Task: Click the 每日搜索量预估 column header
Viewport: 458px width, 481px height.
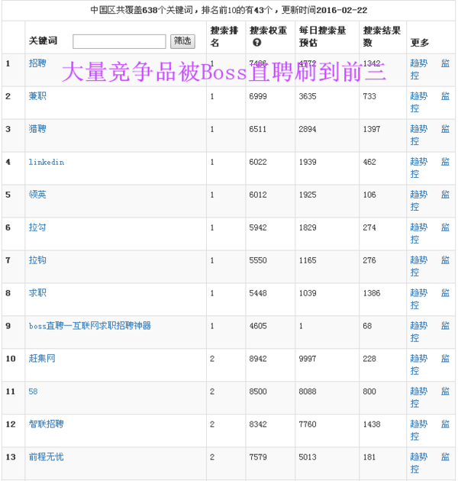Action: tap(322, 37)
